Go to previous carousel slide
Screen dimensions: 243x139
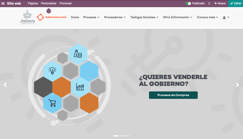pos(5,85)
